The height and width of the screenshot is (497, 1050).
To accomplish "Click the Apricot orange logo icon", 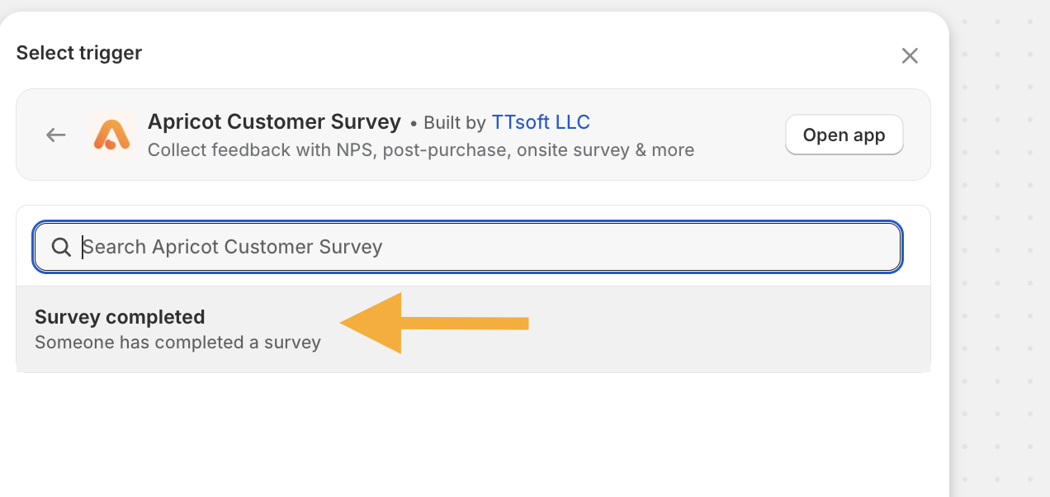I will 111,135.
